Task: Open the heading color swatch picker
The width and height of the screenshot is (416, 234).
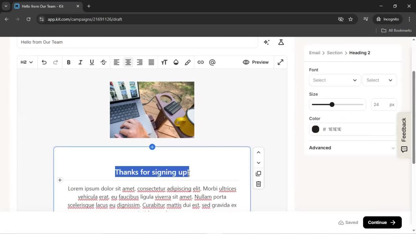Action: pos(315,129)
